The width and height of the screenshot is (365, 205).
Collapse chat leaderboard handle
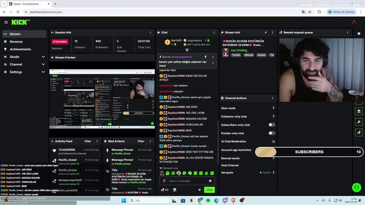coord(187,50)
